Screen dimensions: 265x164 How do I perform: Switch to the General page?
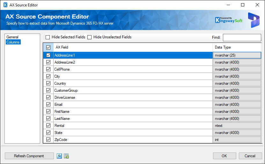coord(12,37)
